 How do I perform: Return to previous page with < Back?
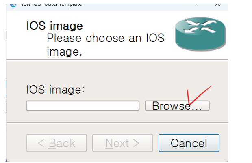pos(56,143)
